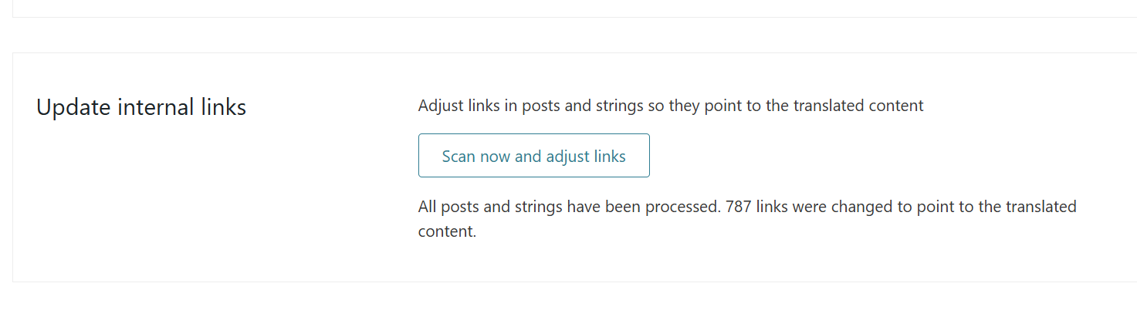Image resolution: width=1137 pixels, height=317 pixels.
Task: Click the Scan now and adjust links button
Action: click(x=533, y=156)
